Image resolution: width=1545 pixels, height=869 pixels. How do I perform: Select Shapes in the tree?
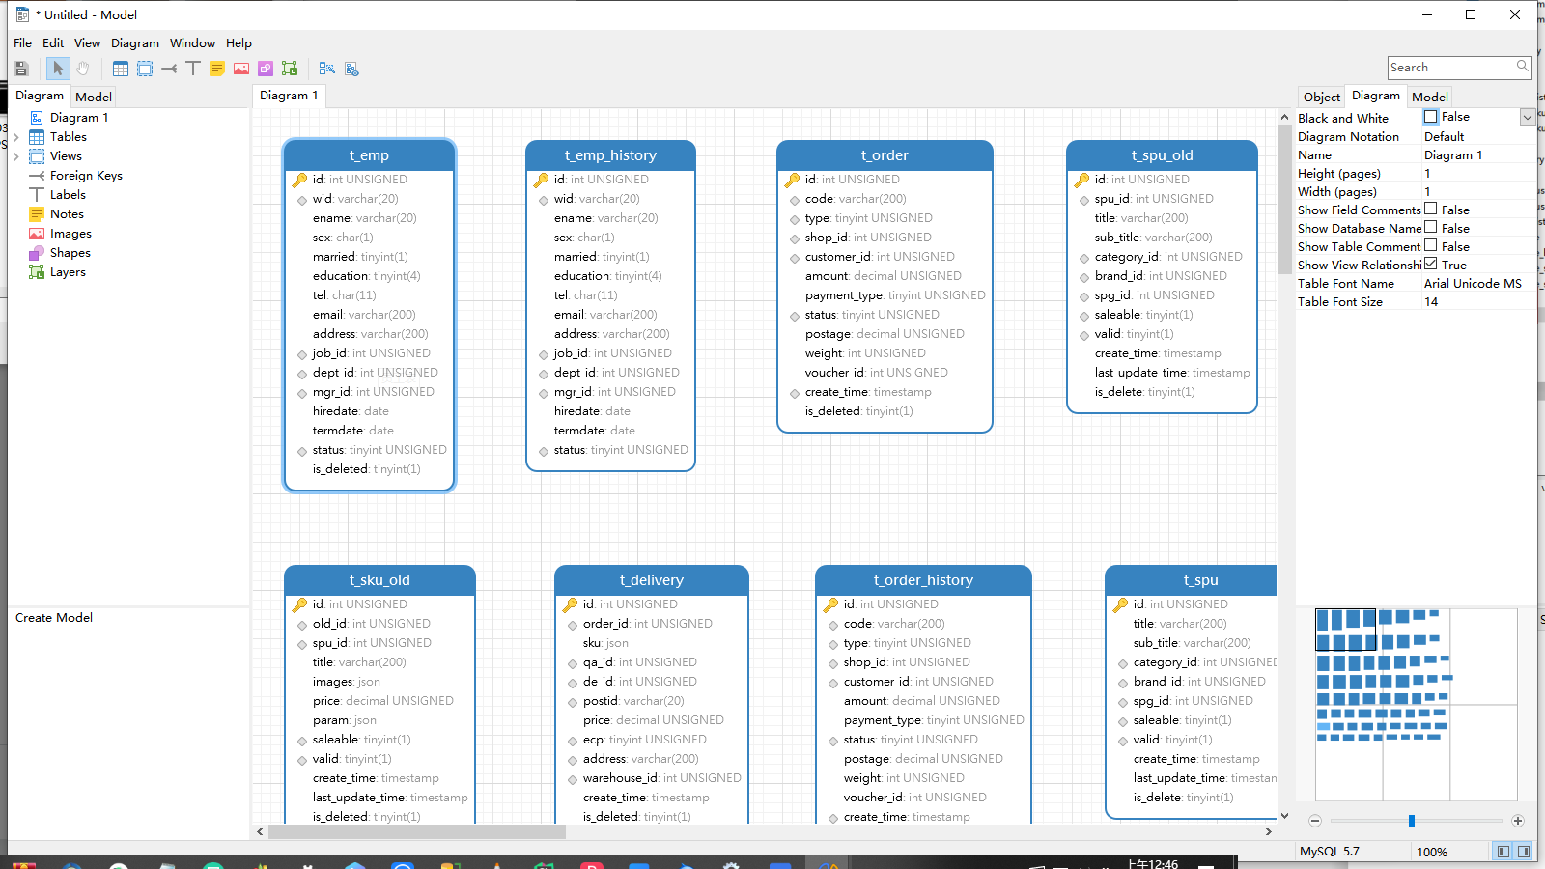click(x=70, y=253)
